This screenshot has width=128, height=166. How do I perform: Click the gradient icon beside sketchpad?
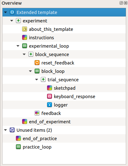click(x=50, y=88)
